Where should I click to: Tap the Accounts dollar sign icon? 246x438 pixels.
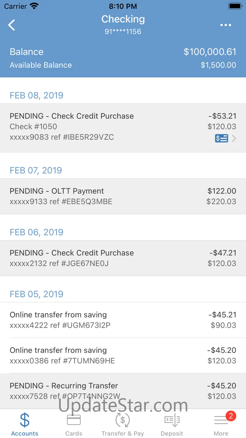click(x=25, y=420)
